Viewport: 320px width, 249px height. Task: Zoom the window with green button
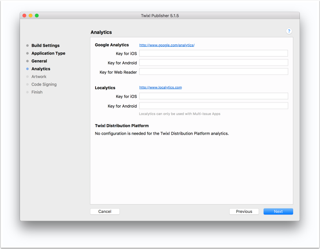tap(37, 16)
